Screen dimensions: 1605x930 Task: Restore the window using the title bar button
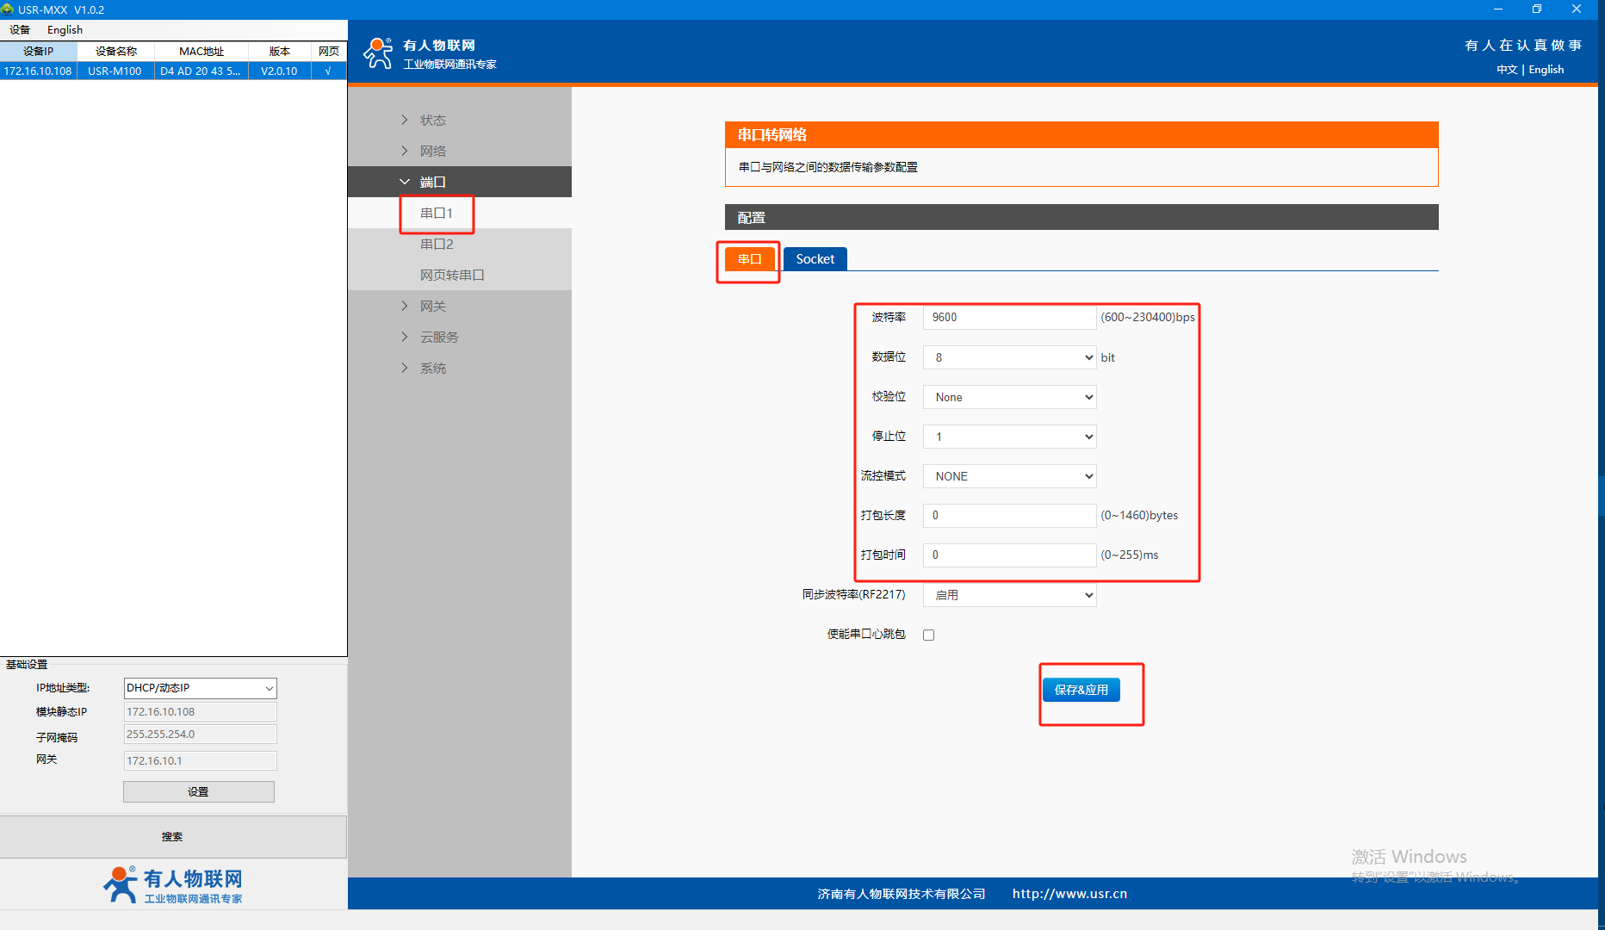(x=1537, y=9)
